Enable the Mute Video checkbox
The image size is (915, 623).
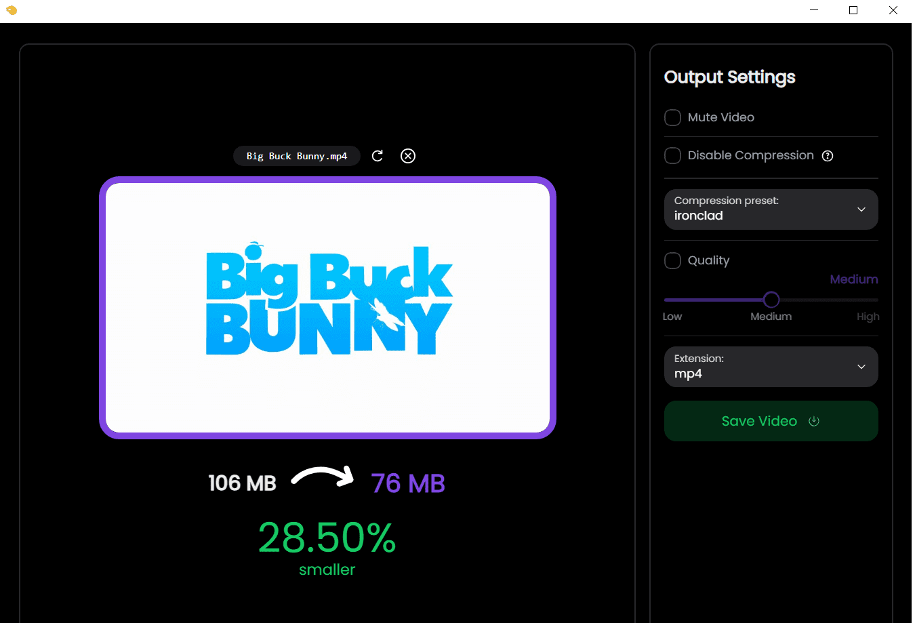pyautogui.click(x=672, y=118)
